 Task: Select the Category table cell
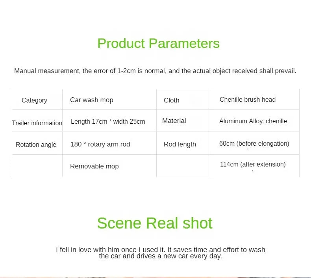pyautogui.click(x=34, y=100)
